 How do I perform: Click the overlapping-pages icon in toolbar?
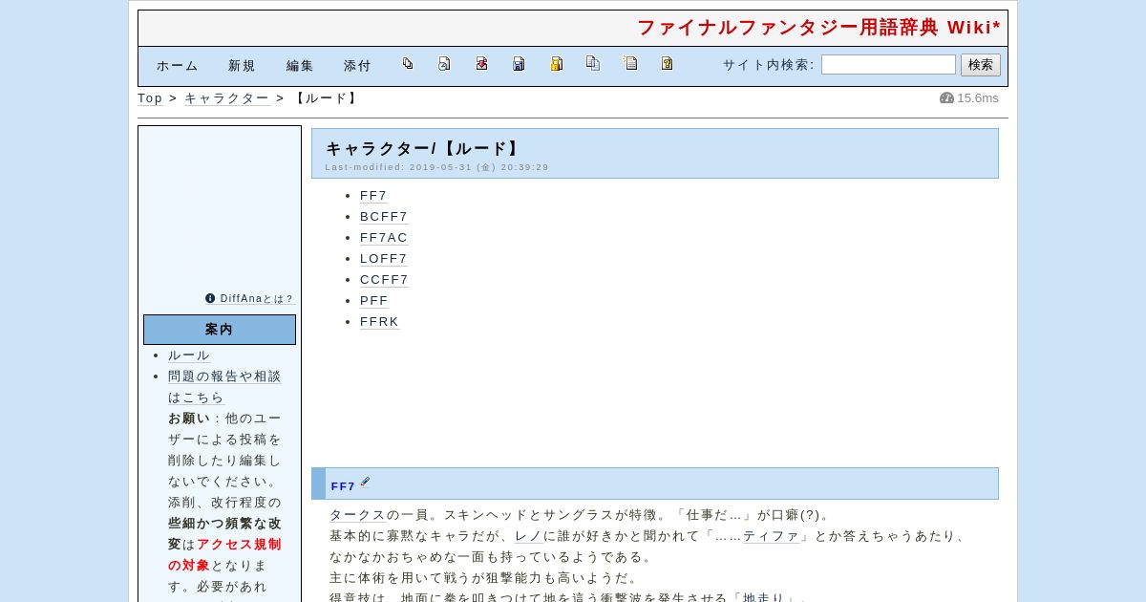pyautogui.click(x=408, y=64)
